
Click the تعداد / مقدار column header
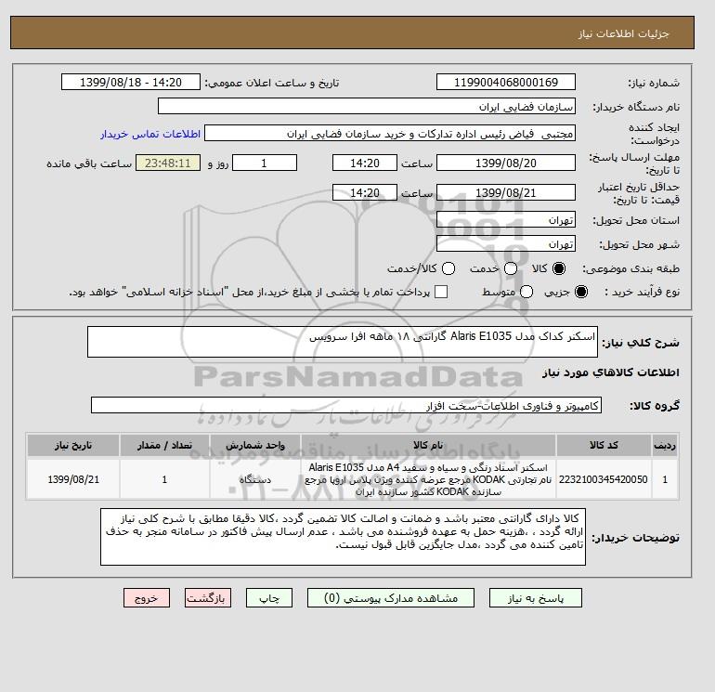tap(164, 445)
